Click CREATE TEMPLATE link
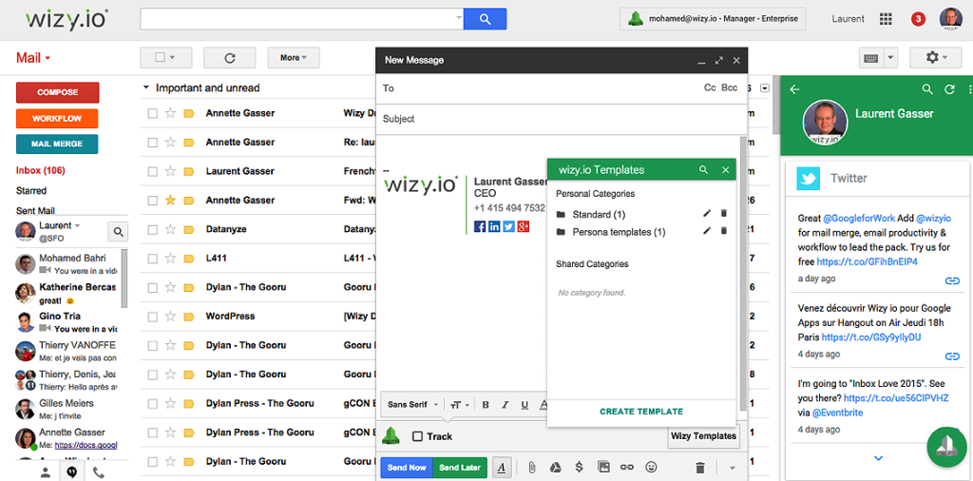Viewport: 973px width, 481px height. [641, 412]
